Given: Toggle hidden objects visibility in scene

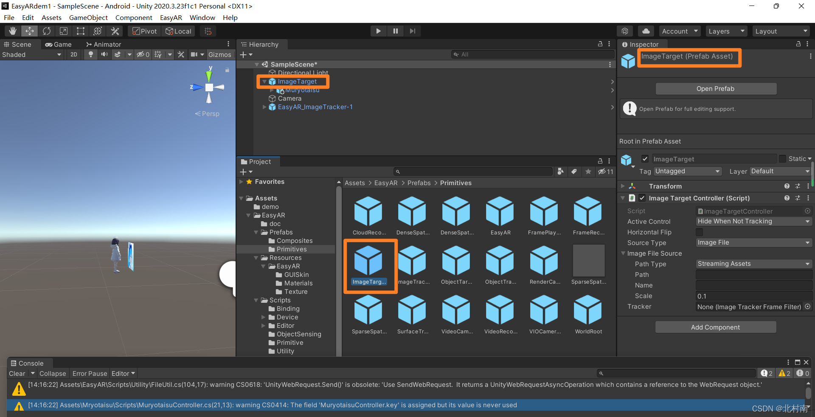Looking at the screenshot, I should (143, 54).
